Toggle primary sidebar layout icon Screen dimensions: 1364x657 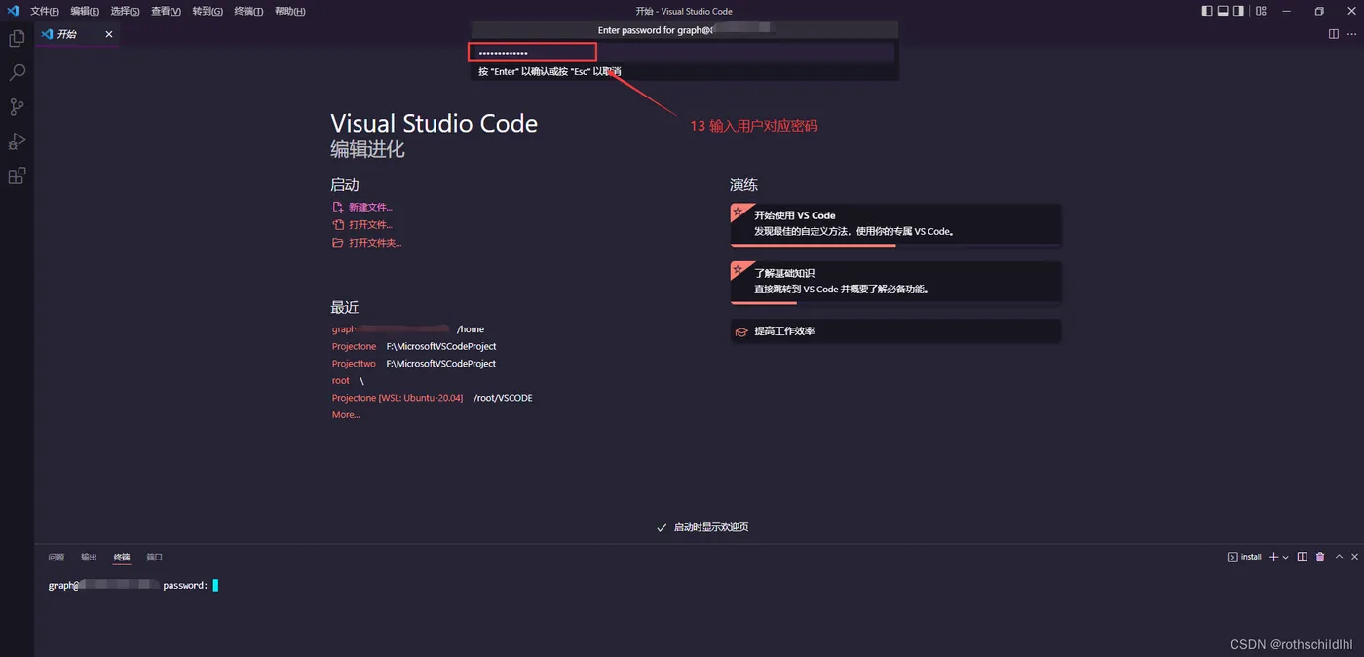point(1207,11)
